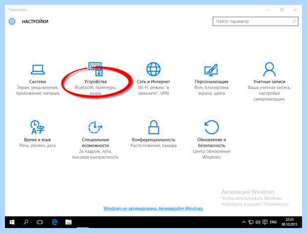Viewport: 307px width, 233px height.
Task: Click the Речь, регион, дата description
Action: pos(38,146)
